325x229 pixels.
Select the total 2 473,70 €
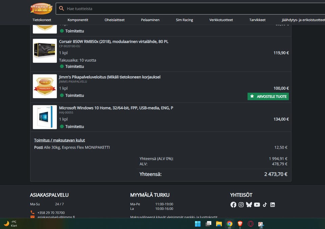(x=276, y=174)
